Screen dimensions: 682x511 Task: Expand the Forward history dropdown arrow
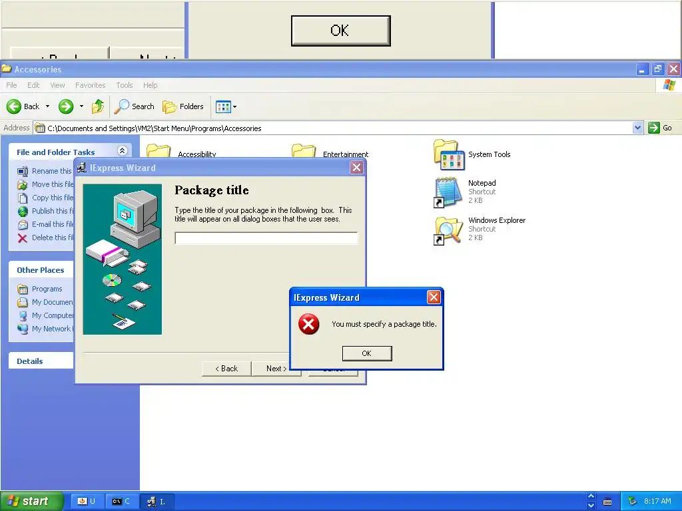81,106
